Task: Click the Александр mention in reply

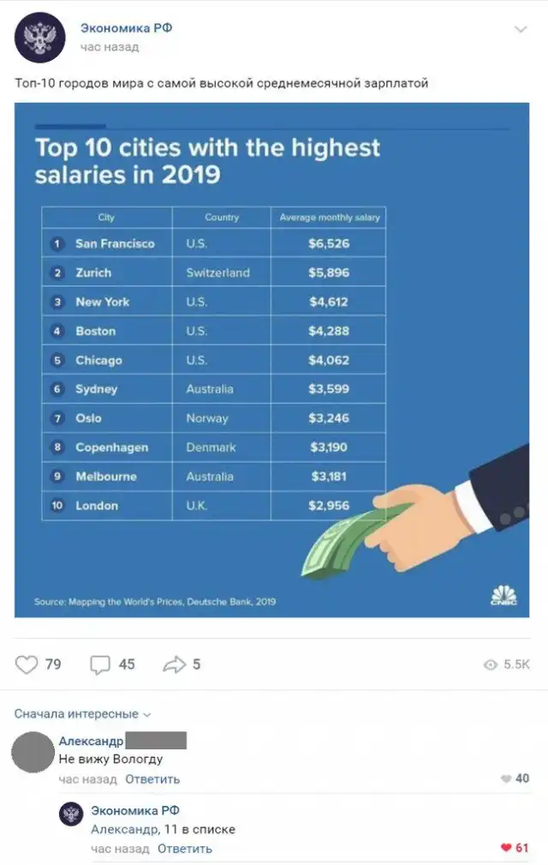Action: (124, 829)
